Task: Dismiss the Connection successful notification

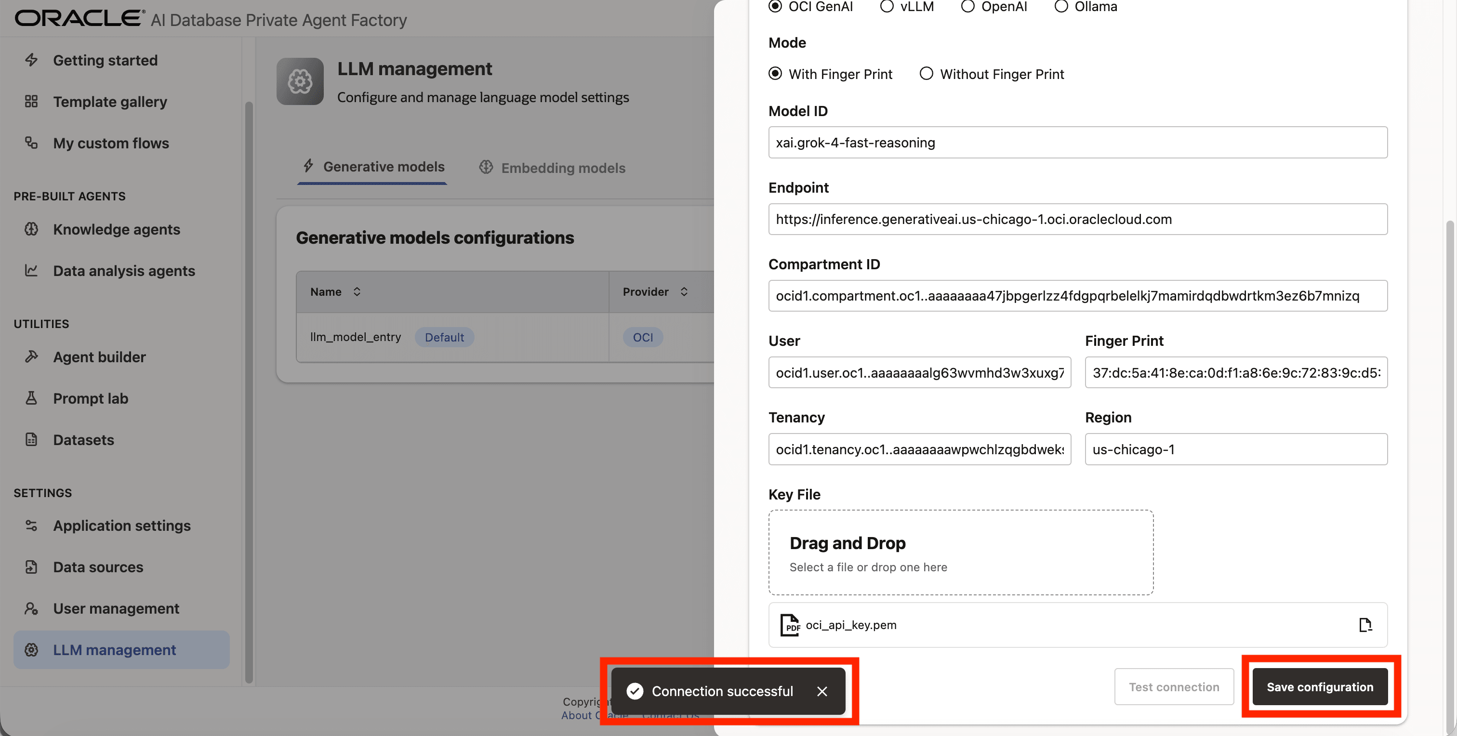Action: [822, 691]
